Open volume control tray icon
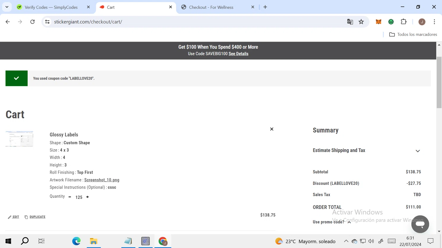The width and height of the screenshot is (442, 248). click(x=371, y=241)
